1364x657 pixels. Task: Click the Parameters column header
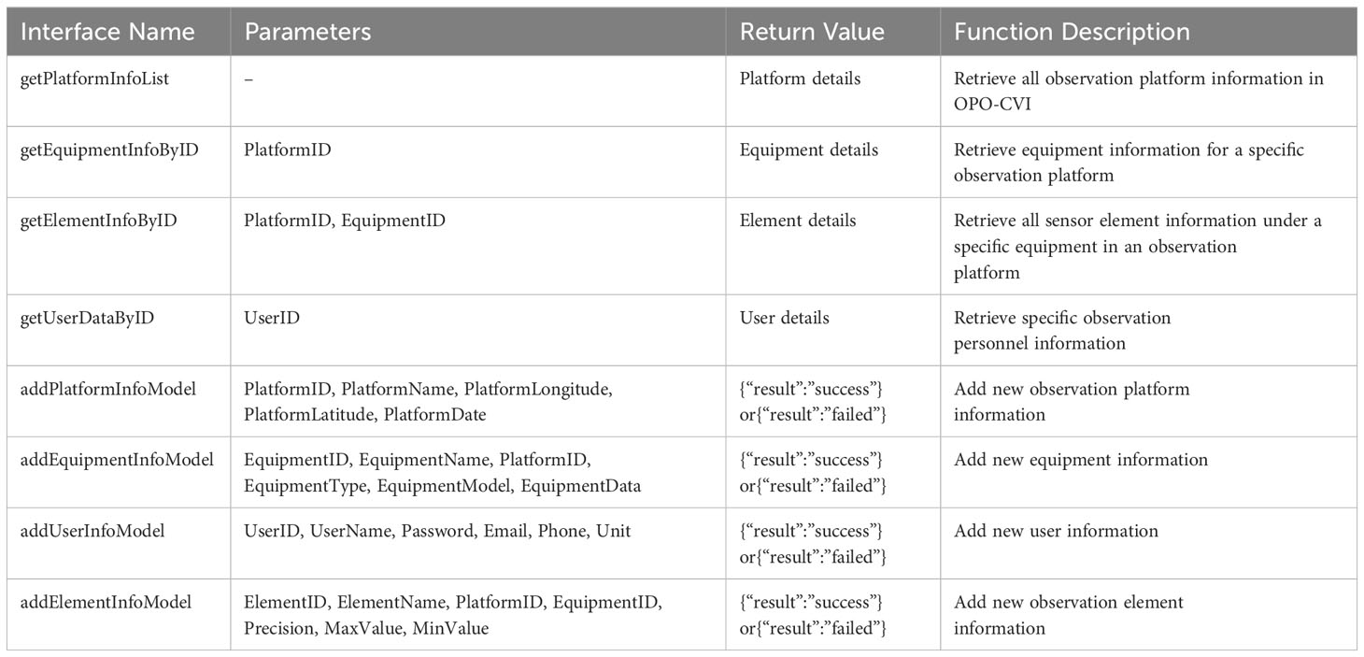tap(307, 32)
